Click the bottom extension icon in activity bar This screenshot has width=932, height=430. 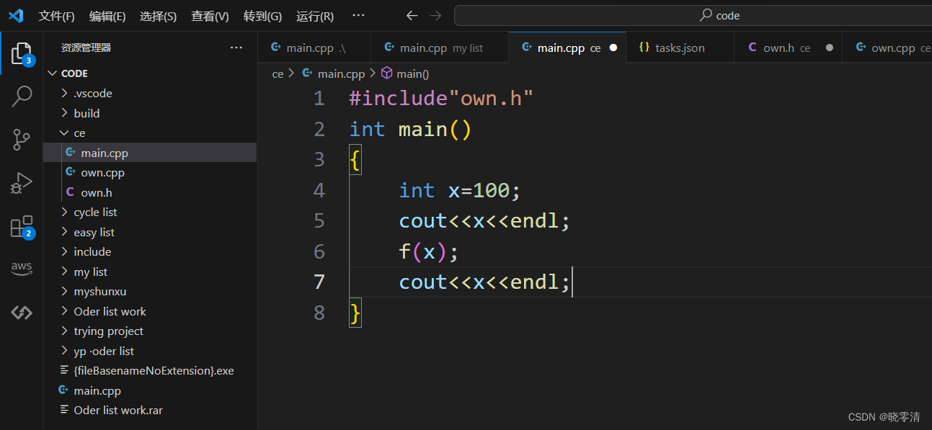pyautogui.click(x=20, y=312)
